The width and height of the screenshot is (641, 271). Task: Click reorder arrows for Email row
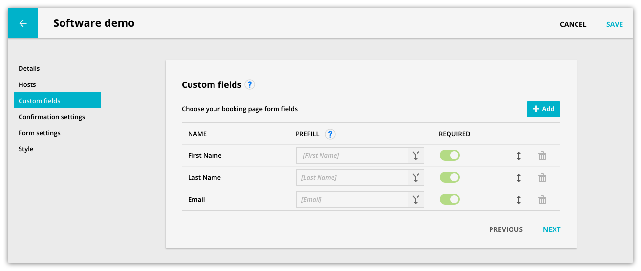[x=519, y=200]
